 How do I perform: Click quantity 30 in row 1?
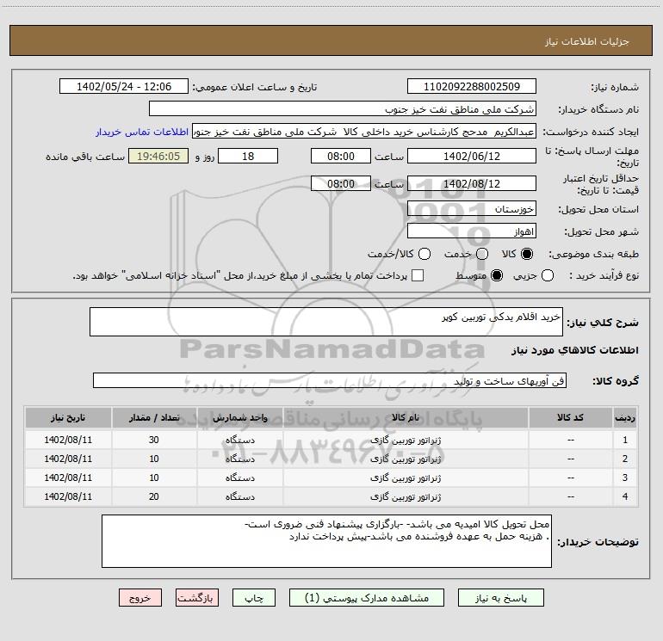click(154, 440)
